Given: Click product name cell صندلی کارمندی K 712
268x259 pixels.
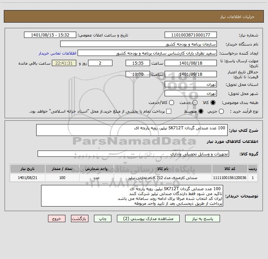Looking at the screenshot, I should (163, 178).
